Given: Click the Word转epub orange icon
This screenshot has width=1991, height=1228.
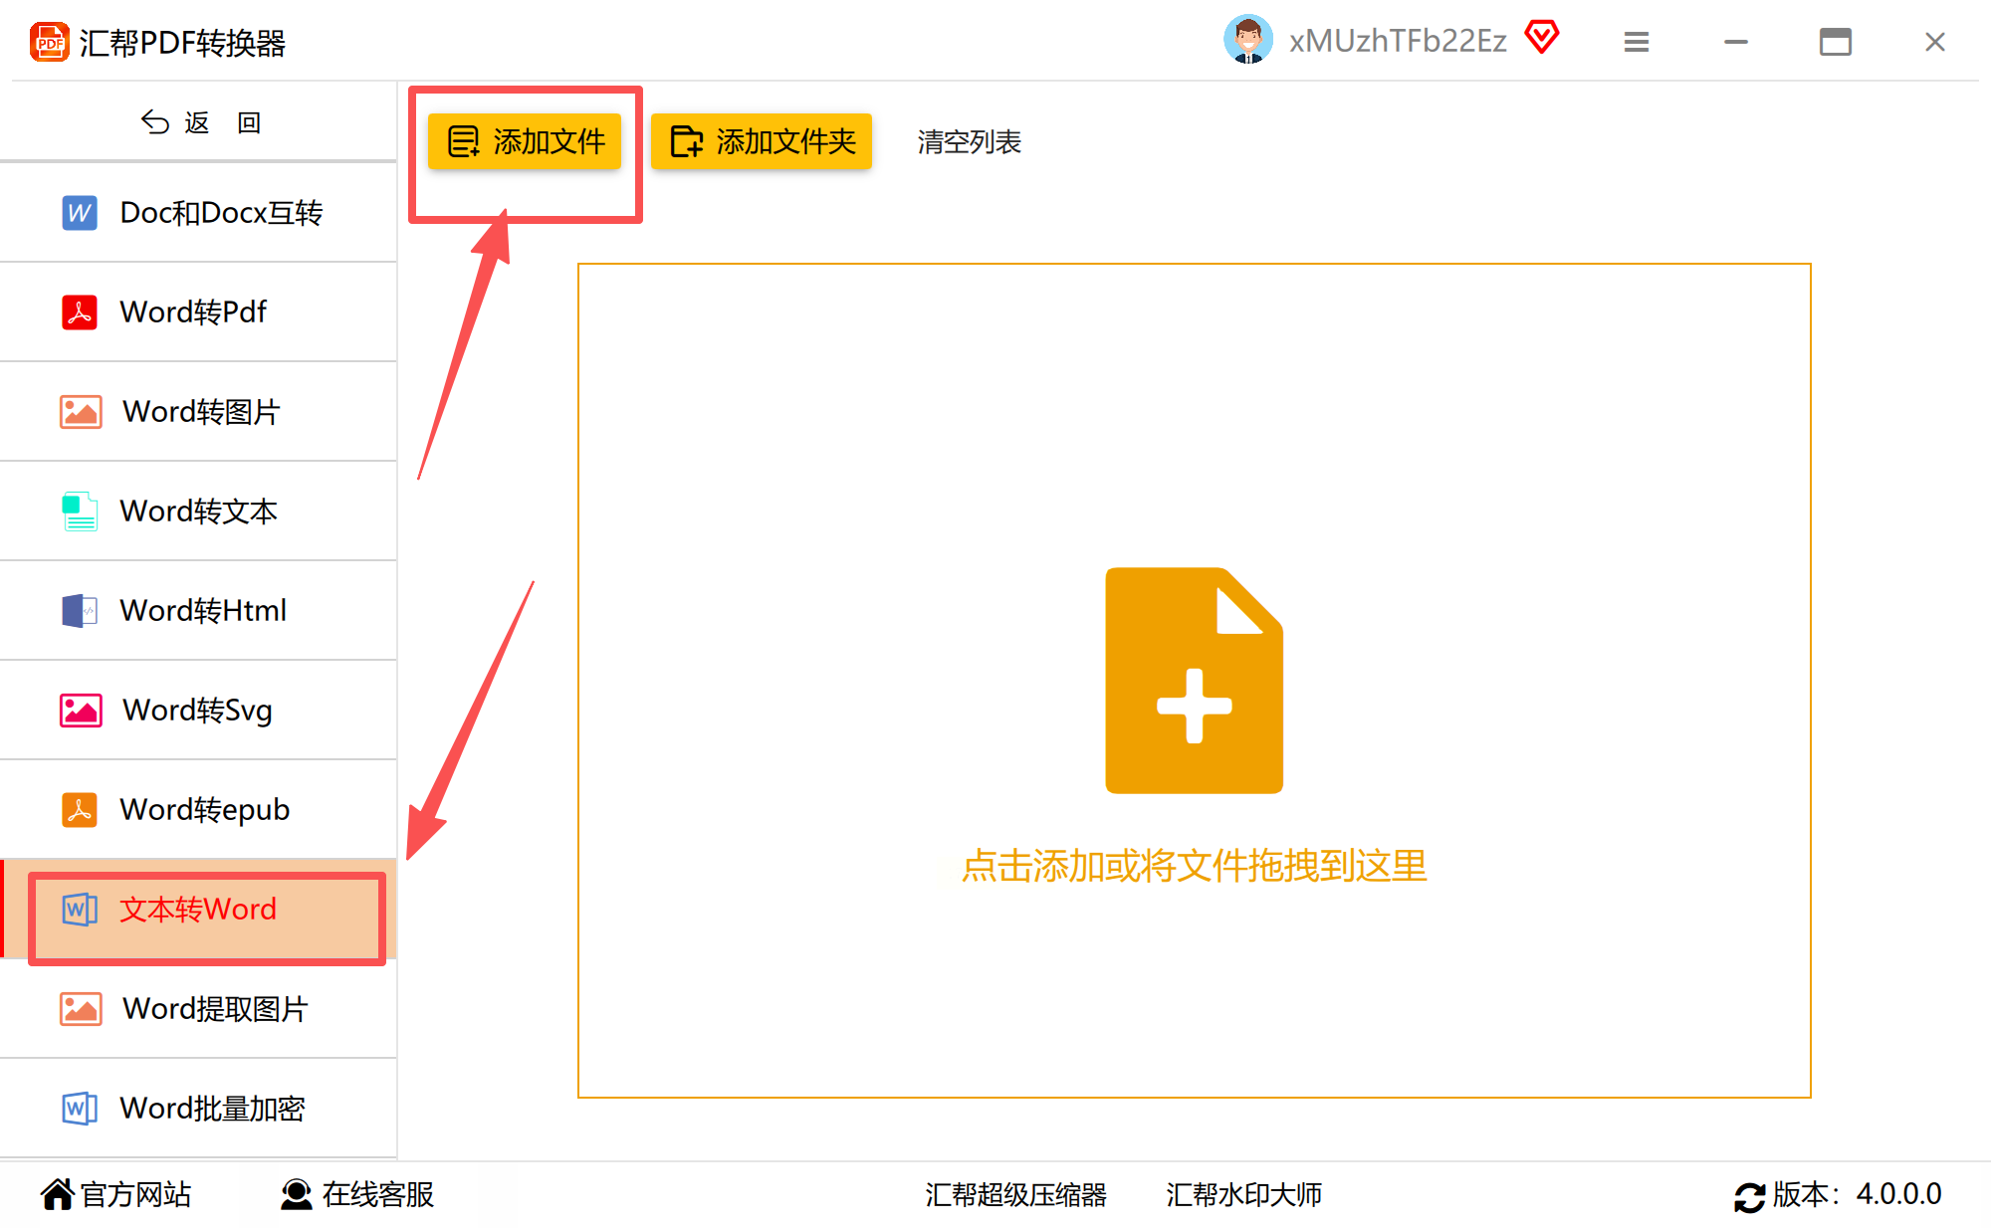Looking at the screenshot, I should (80, 809).
